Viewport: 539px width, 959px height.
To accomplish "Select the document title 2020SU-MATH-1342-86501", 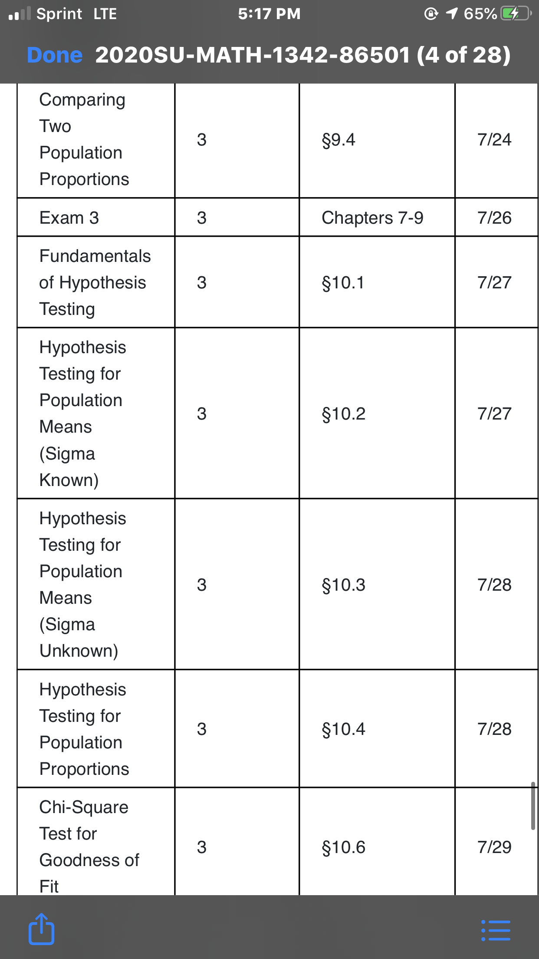I will pos(253,55).
